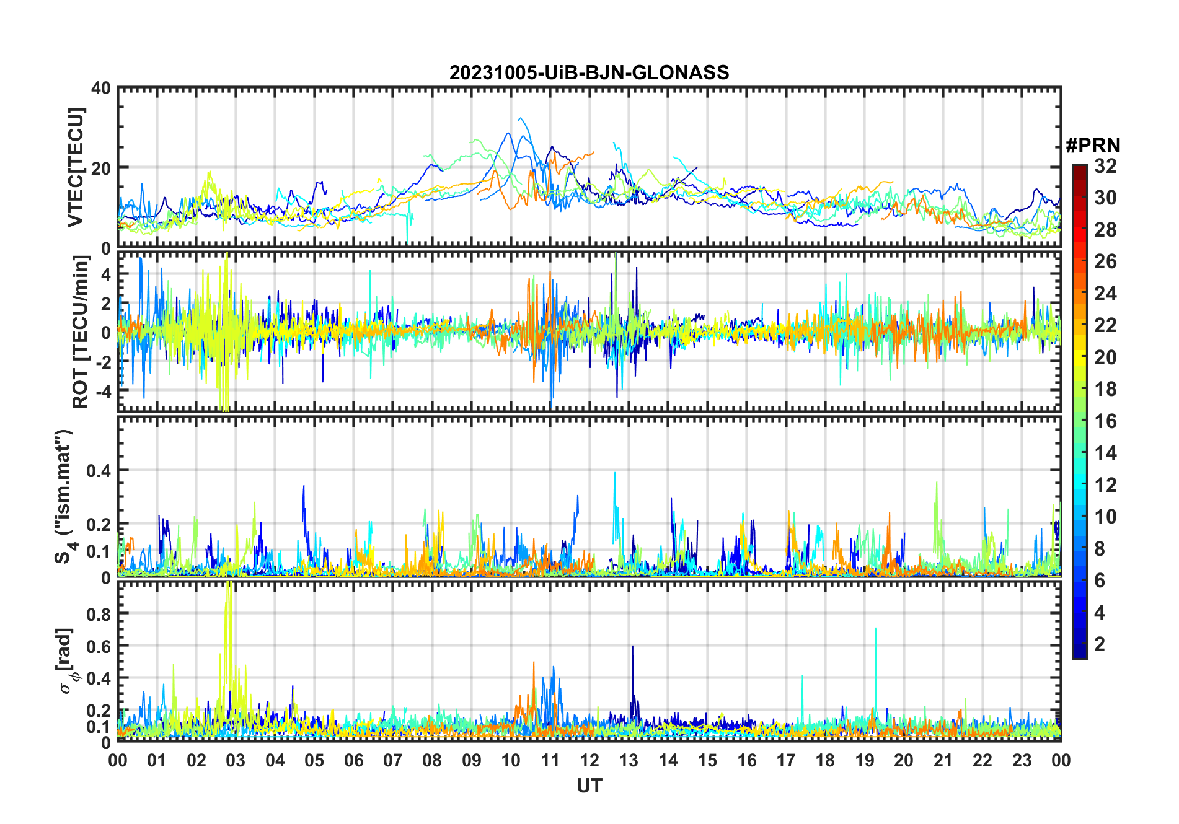Click inside the ROT plot panel

coord(589,331)
